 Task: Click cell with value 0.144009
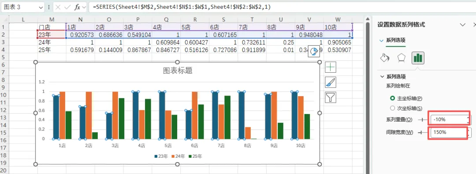[109, 50]
